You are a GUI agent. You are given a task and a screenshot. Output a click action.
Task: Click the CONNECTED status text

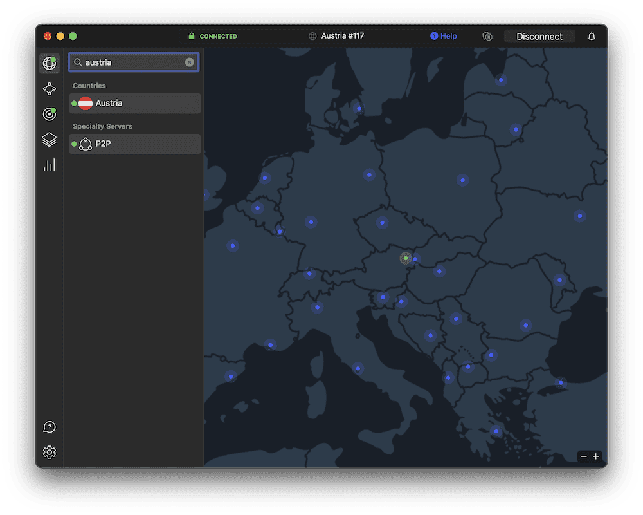[218, 36]
